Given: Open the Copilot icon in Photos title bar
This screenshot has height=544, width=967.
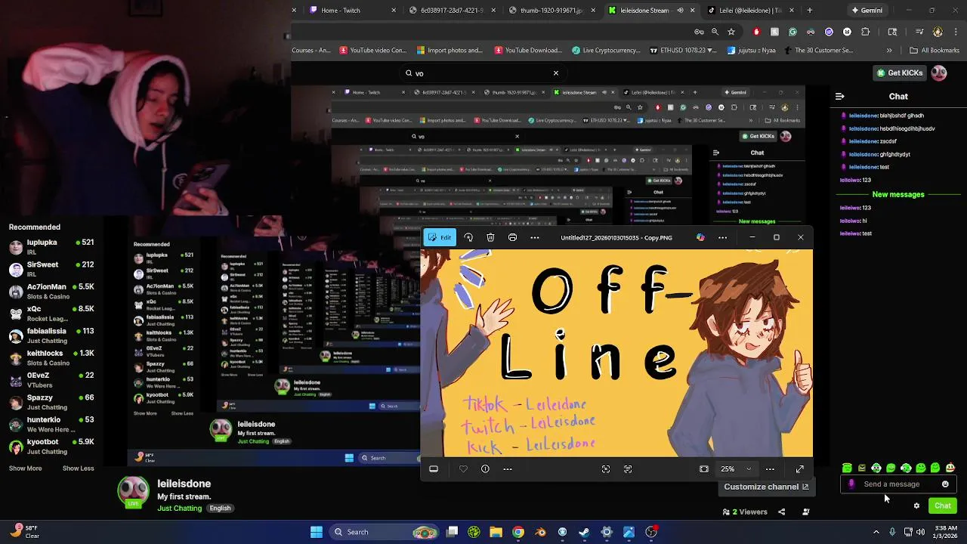Looking at the screenshot, I should 700,237.
